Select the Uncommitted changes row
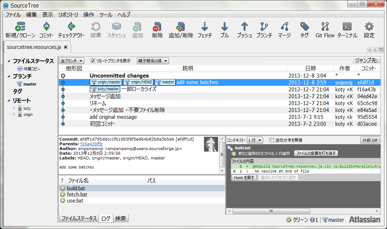Image resolution: width=387 pixels, height=229 pixels. click(x=220, y=76)
